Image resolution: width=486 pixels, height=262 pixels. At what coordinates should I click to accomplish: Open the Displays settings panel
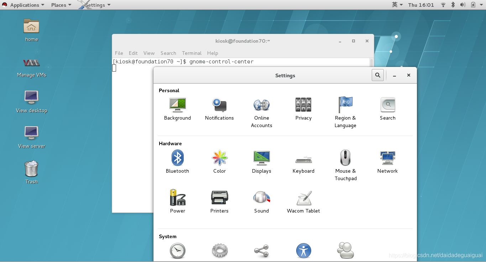point(262,162)
